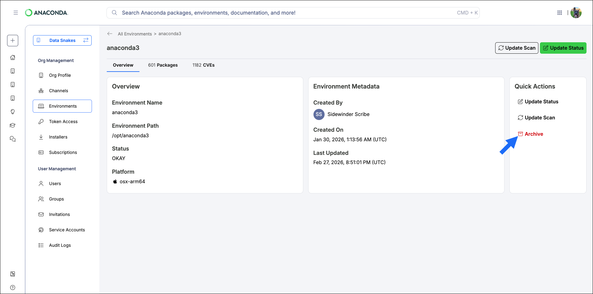Open the user avatar profile menu
593x294 pixels.
576,13
